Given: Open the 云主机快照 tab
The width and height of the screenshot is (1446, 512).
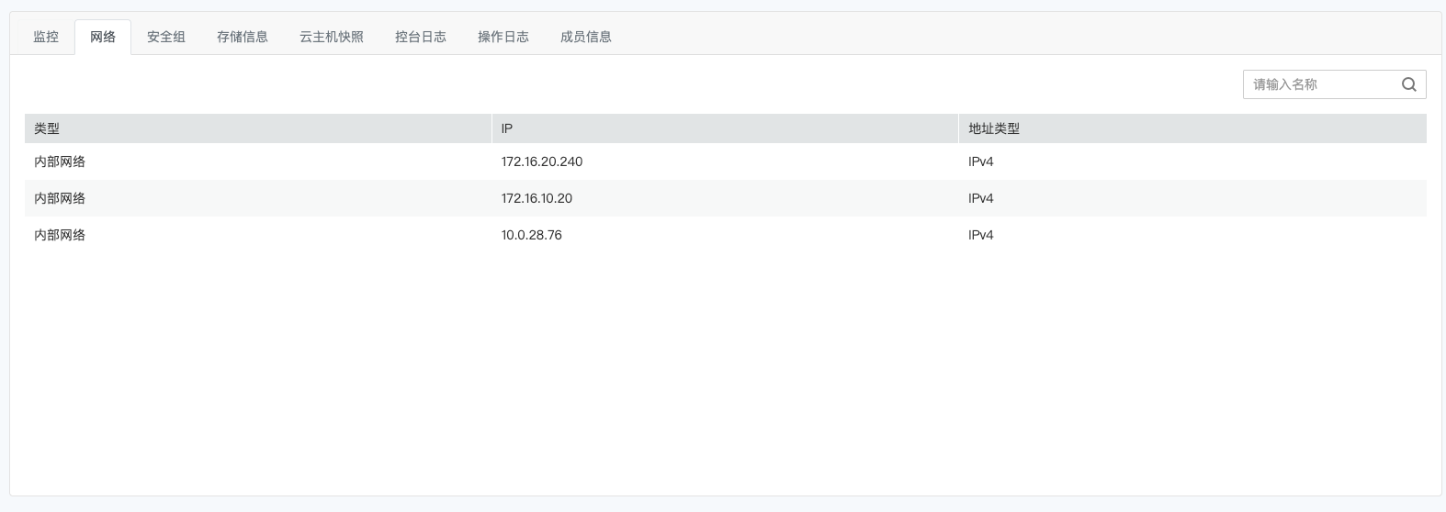Looking at the screenshot, I should tap(332, 37).
